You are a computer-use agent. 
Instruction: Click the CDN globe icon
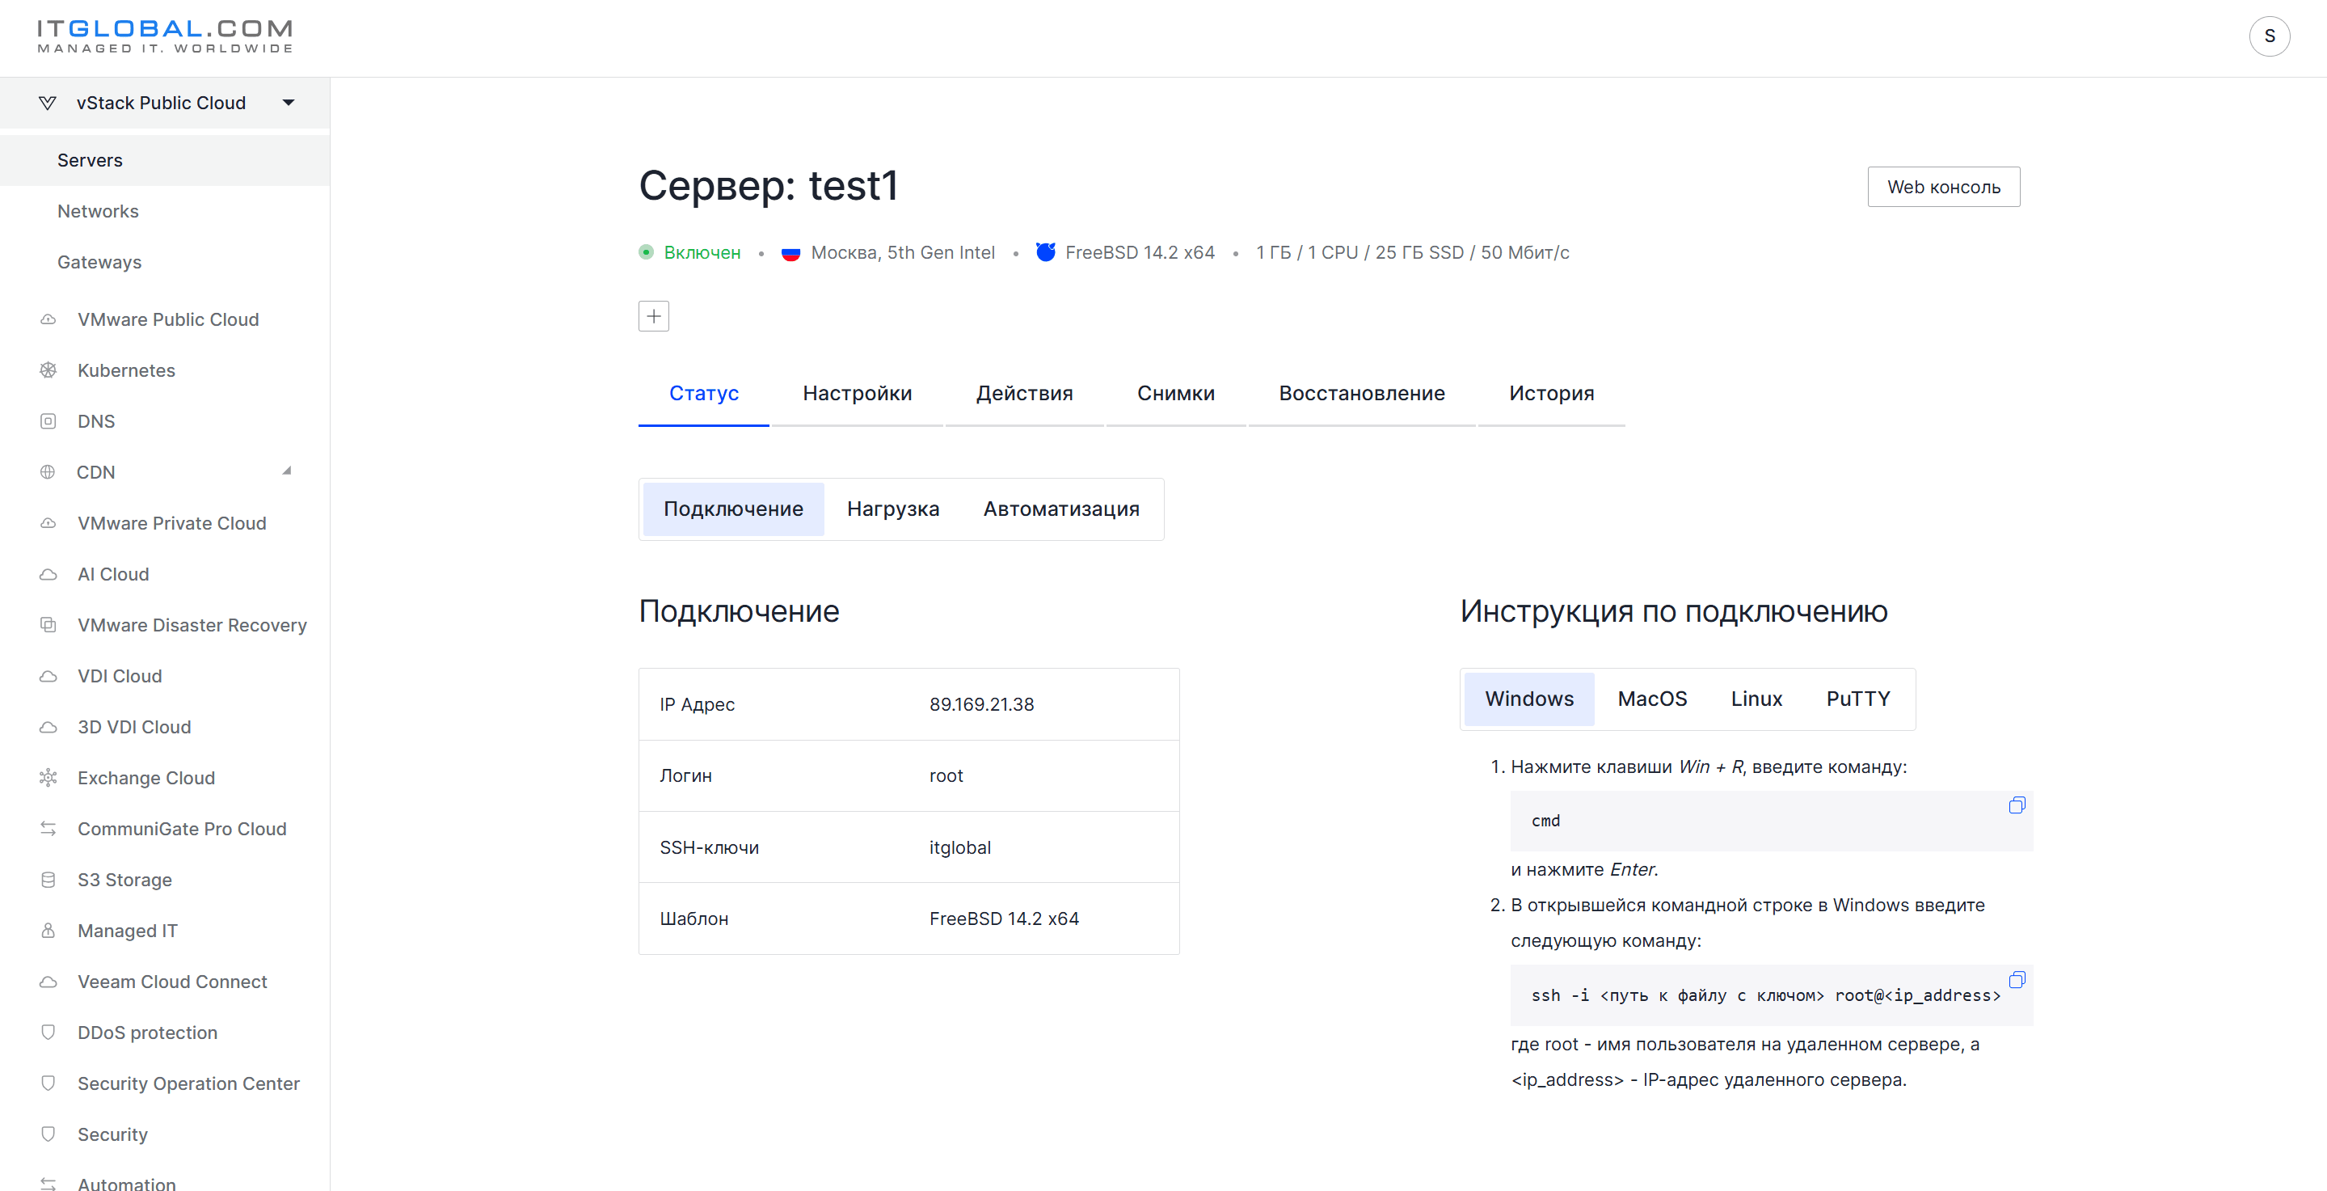48,471
